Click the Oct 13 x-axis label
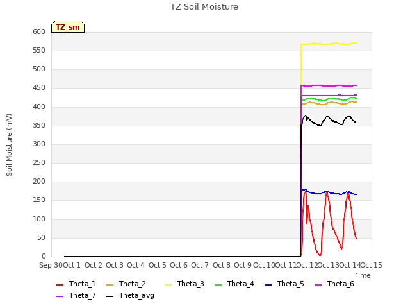 click(x=328, y=265)
